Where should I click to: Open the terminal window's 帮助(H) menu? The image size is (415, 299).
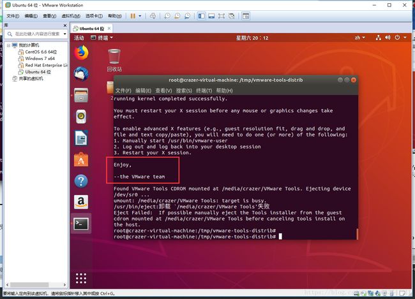(x=225, y=91)
